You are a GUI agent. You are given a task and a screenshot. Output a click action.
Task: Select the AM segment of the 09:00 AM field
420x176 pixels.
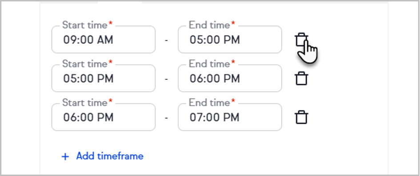pyautogui.click(x=105, y=40)
